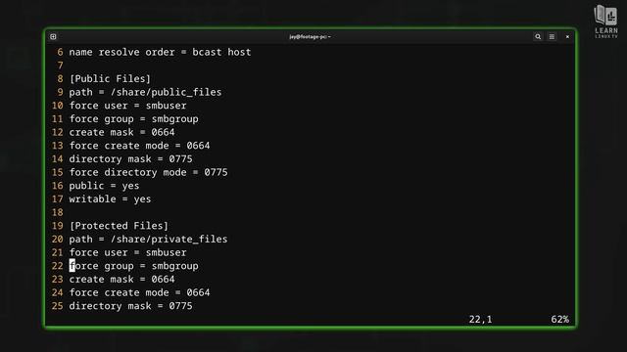The width and height of the screenshot is (627, 352).
Task: Click the cursor position indicator '22,1'
Action: click(480, 320)
